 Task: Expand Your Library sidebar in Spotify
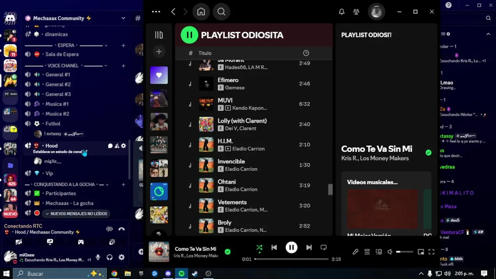[159, 35]
